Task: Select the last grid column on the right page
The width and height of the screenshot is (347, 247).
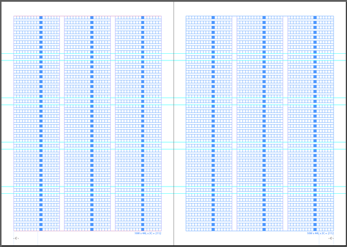Action: coord(311,123)
